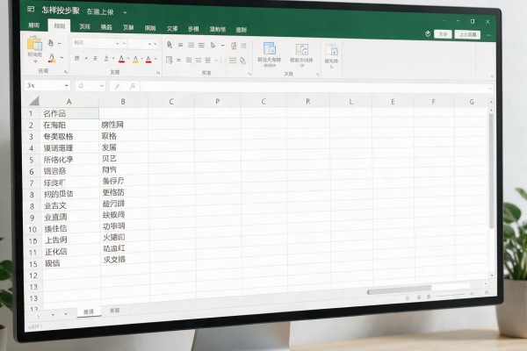Select row 5 header

pyautogui.click(x=32, y=160)
